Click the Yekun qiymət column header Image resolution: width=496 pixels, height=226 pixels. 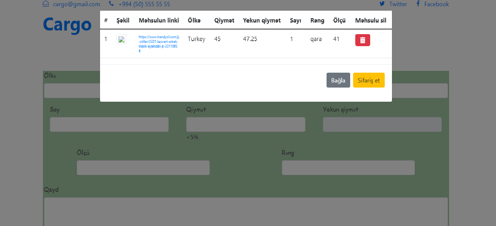pyautogui.click(x=262, y=20)
